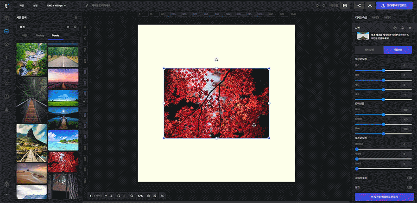The image size is (417, 203).
Task: Delete the photo using trash icon
Action: click(x=410, y=28)
